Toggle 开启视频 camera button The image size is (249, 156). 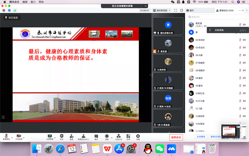pos(19,136)
